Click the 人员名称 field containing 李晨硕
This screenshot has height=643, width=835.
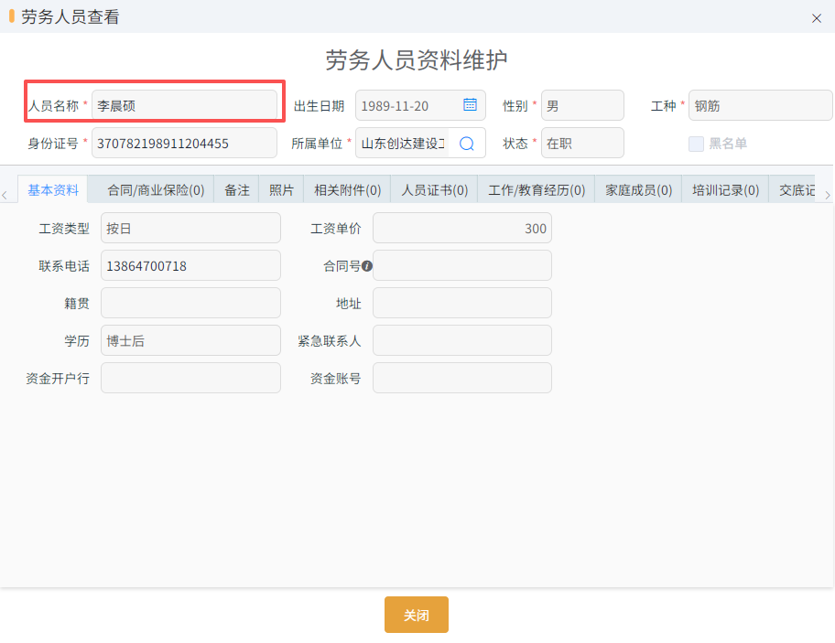pyautogui.click(x=184, y=105)
